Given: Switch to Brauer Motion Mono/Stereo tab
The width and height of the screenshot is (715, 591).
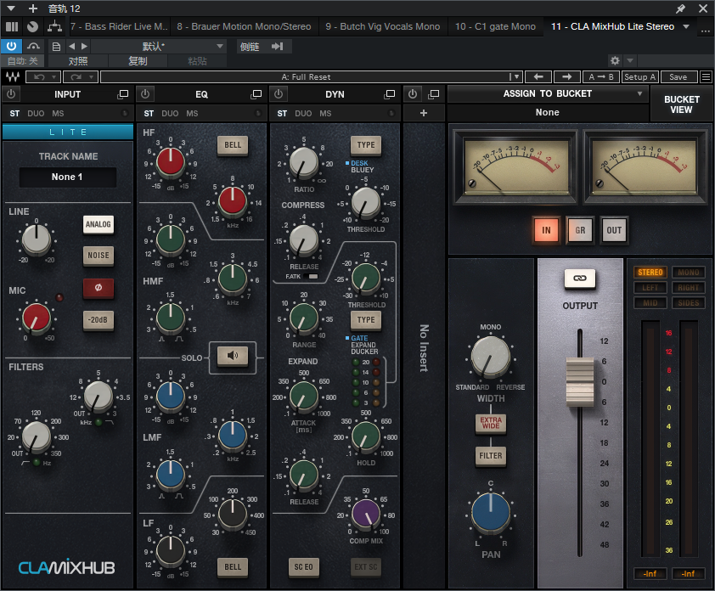Looking at the screenshot, I should point(244,26).
